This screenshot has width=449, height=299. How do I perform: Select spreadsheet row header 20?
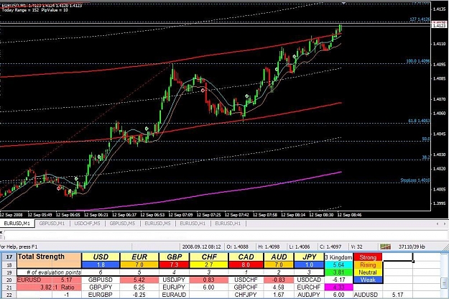coord(9,280)
